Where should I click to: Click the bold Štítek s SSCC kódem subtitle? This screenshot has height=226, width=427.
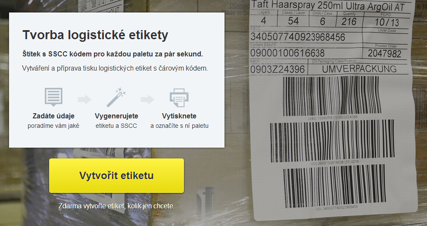112,54
